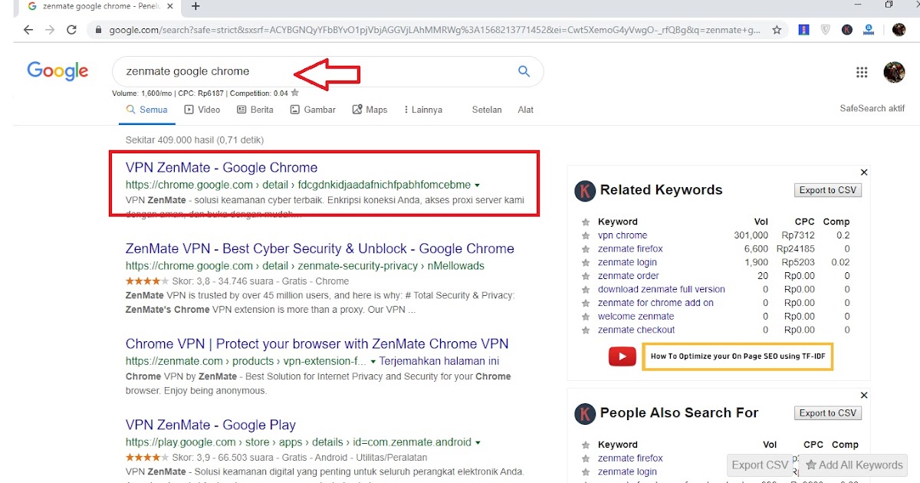Switch to the Video search tab
Image resolution: width=920 pixels, height=483 pixels.
tap(202, 110)
